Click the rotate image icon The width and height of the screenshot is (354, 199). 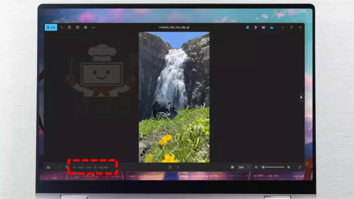[62, 27]
